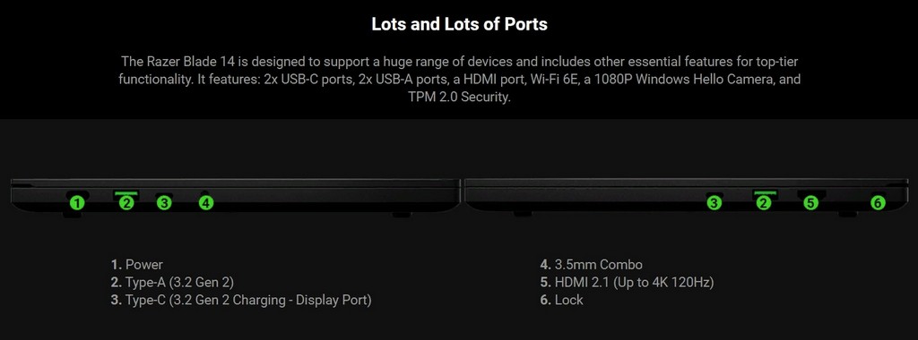The height and width of the screenshot is (340, 918).
Task: Click the "2. Type-A (3.2 Gen 2)" entry
Action: [x=172, y=283]
